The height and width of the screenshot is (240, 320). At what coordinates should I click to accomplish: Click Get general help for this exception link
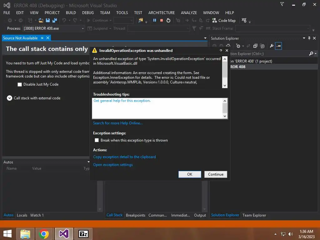coord(122,101)
